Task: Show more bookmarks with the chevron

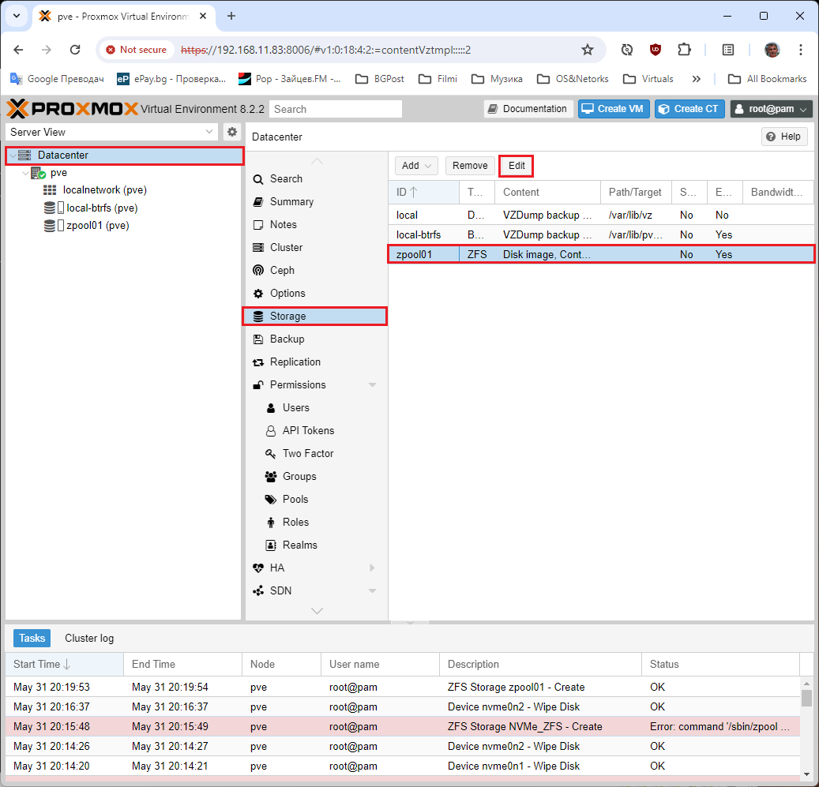Action: (697, 79)
